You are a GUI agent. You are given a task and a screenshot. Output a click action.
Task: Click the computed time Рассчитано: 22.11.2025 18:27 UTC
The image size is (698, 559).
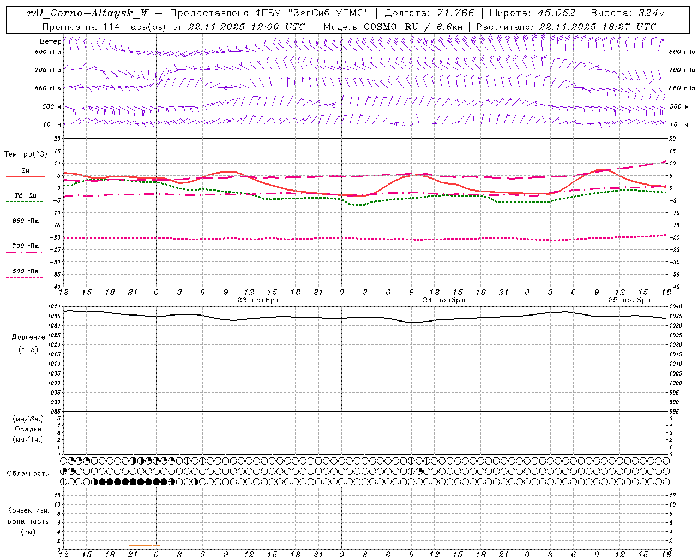(x=566, y=27)
